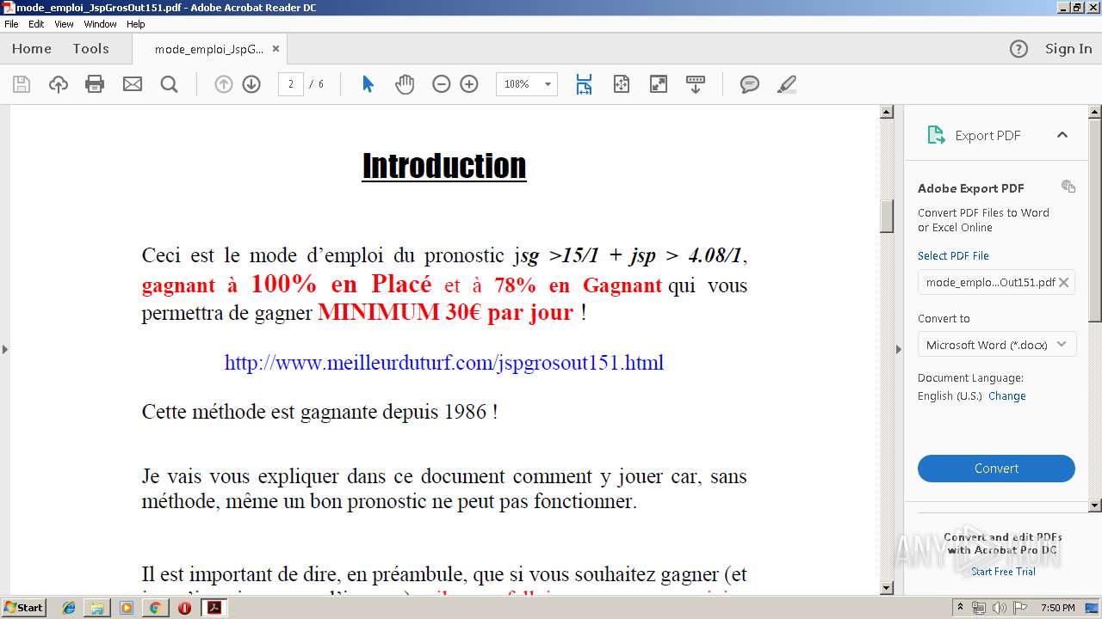Screen dimensions: 1102x619
Task: Send file by email envelope icon
Action: coord(132,84)
